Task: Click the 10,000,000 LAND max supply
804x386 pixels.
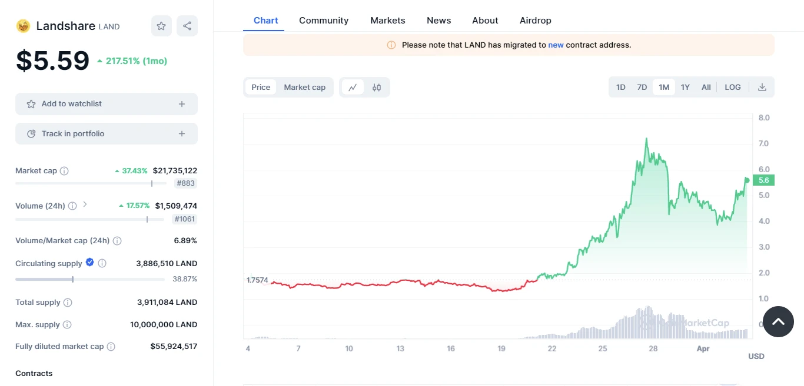Action: pyautogui.click(x=164, y=325)
